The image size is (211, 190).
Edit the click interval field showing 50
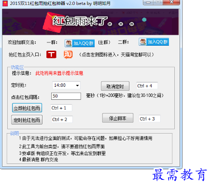coord(66,96)
